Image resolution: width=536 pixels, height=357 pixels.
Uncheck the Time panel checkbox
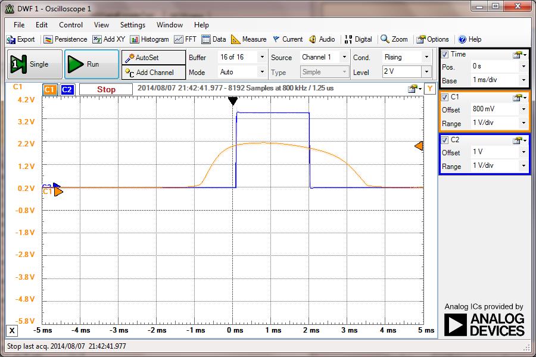[445, 54]
